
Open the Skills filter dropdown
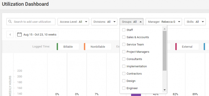195,22
